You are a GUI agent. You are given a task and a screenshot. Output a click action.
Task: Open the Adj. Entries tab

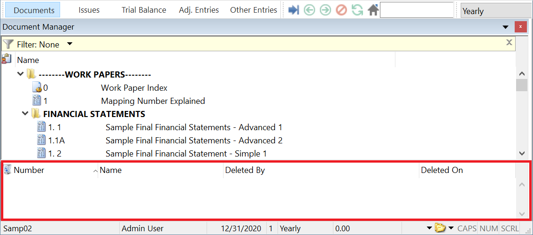(199, 10)
